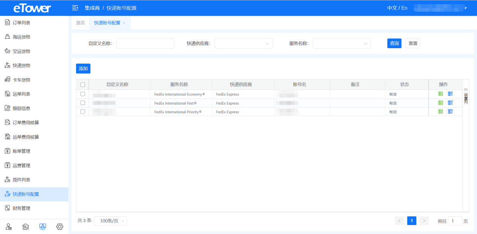
Task: Switch to the 首页 tab
Action: pyautogui.click(x=81, y=23)
